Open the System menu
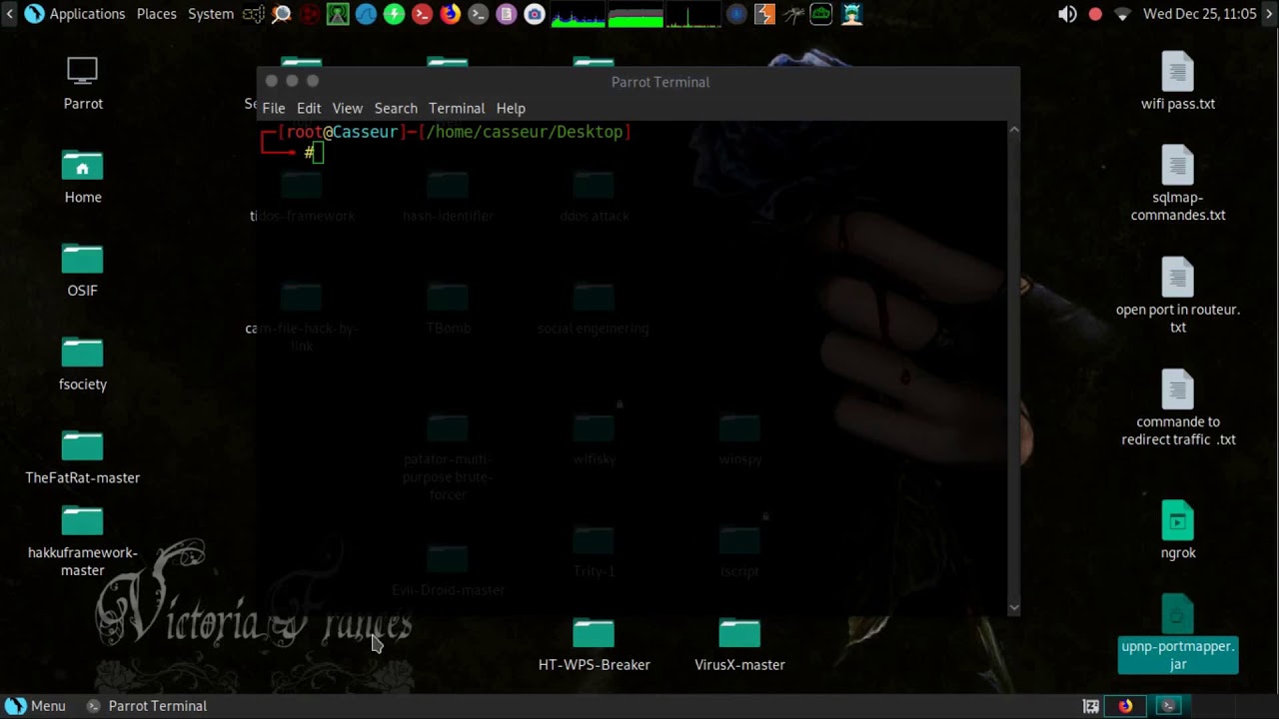 click(211, 14)
